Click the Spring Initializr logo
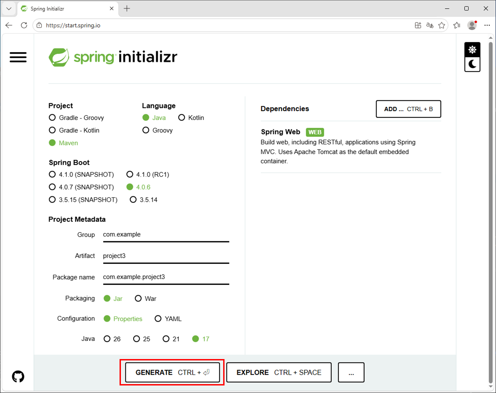Screen dimensions: 496x393 tap(113, 57)
